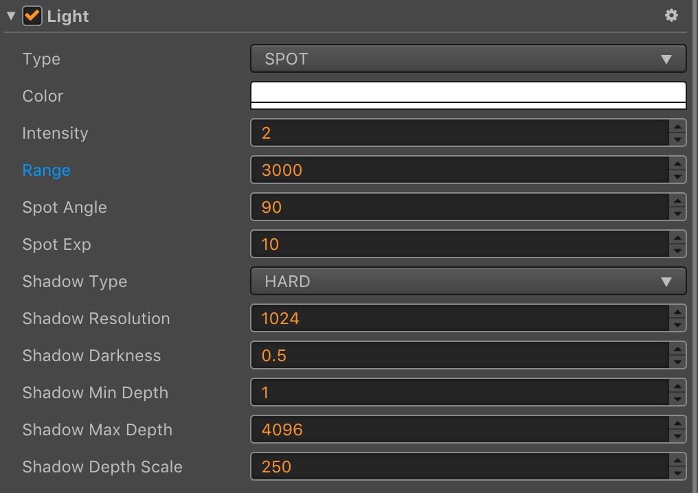The height and width of the screenshot is (493, 698).
Task: Decrease Shadow Depth Scale with the down arrow
Action: coord(677,473)
